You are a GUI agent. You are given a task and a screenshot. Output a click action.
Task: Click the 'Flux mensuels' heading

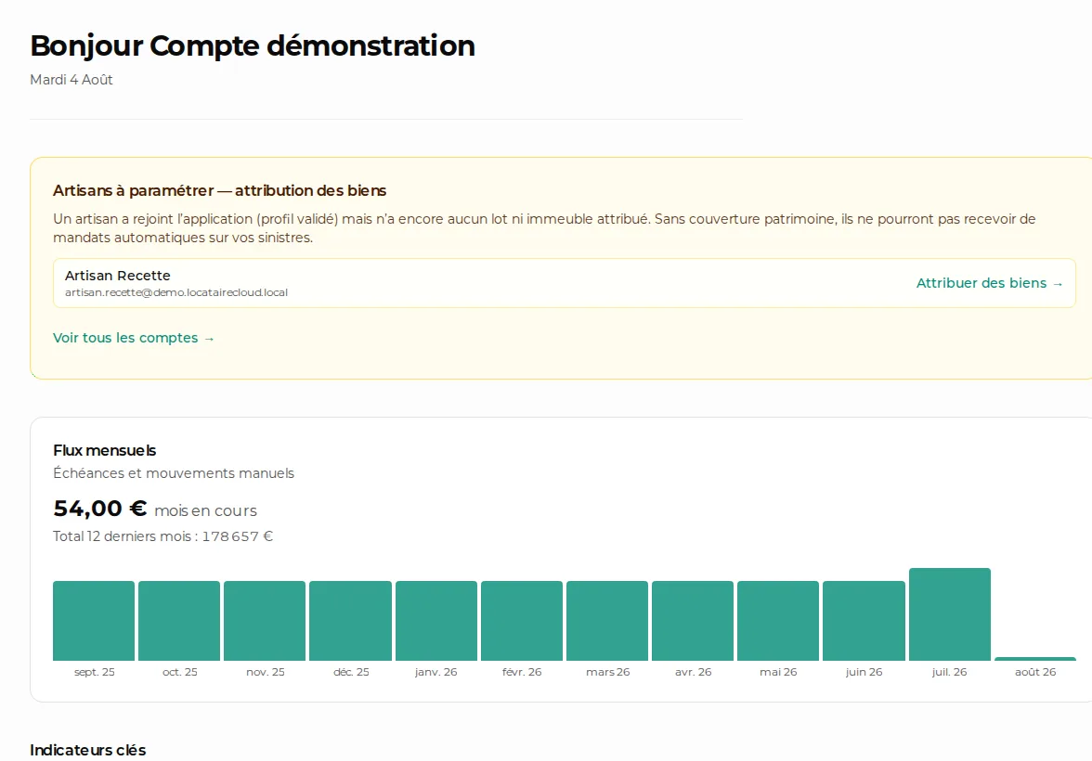coord(104,450)
